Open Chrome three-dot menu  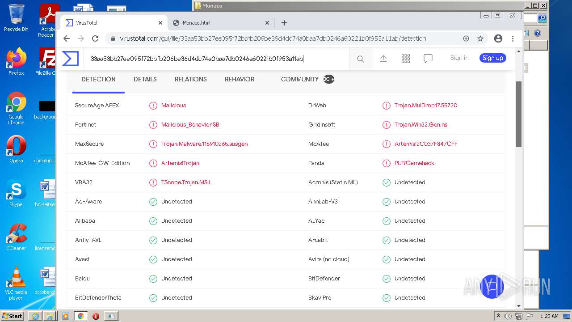tap(513, 38)
